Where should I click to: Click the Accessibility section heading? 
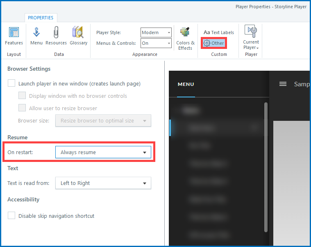click(x=23, y=199)
